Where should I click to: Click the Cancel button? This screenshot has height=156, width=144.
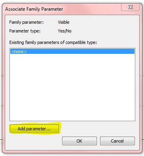117,141
